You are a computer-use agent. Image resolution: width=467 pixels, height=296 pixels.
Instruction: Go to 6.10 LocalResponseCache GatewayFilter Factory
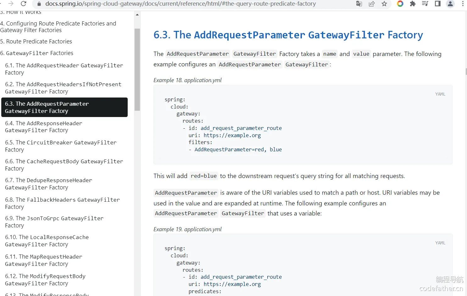point(47,241)
